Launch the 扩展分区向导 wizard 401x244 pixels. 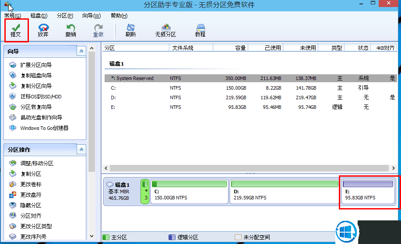[31, 65]
